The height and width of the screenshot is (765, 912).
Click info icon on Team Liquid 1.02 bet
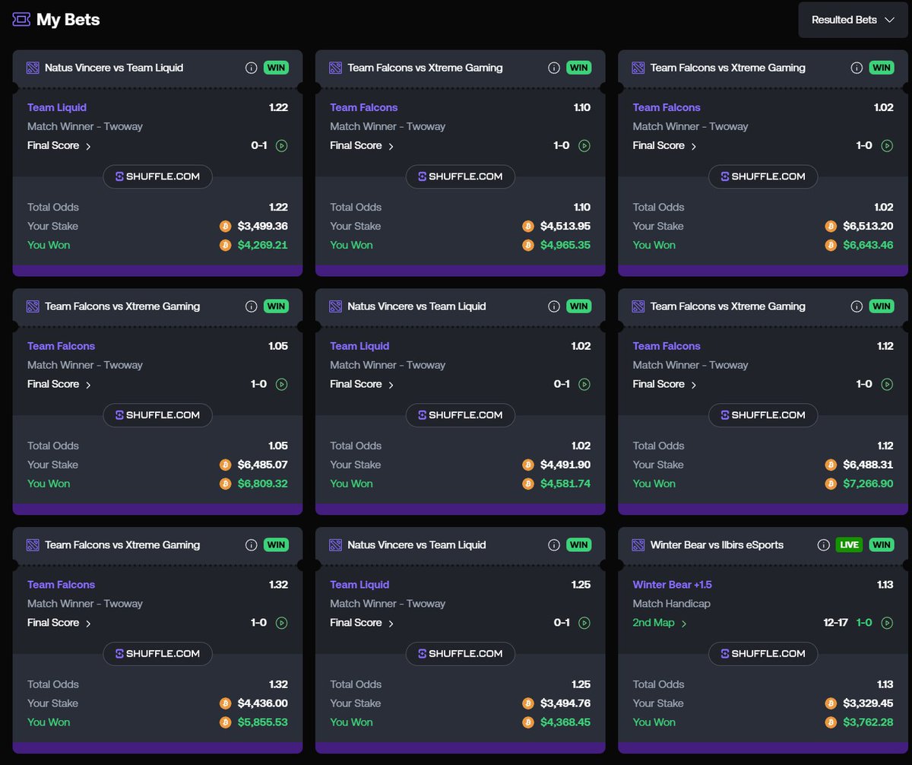click(554, 306)
